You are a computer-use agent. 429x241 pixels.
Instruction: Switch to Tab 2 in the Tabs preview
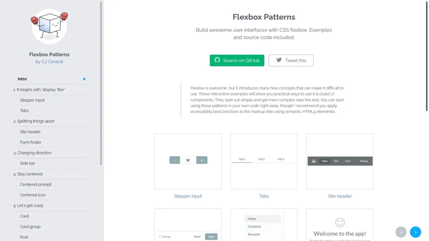[x=262, y=159]
